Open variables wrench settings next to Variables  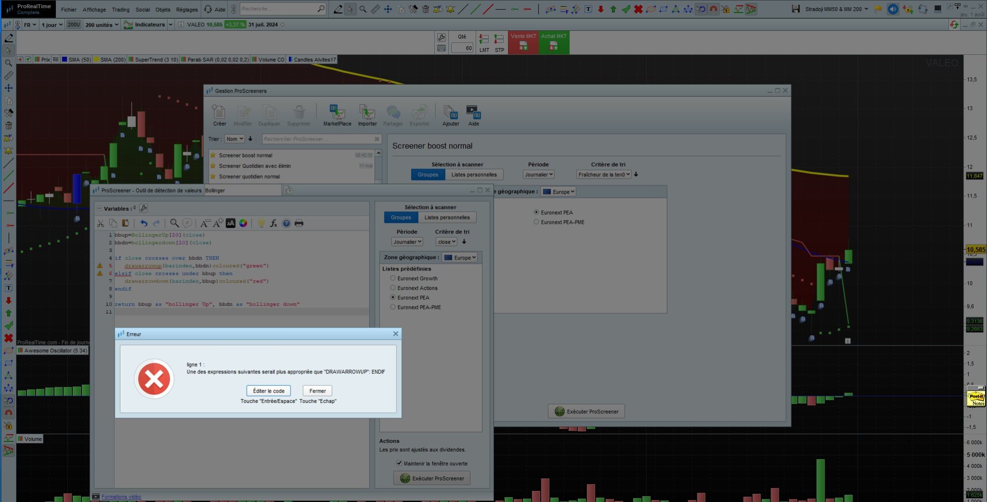[144, 208]
